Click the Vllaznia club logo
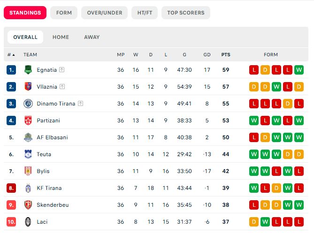The image size is (314, 234). point(28,87)
